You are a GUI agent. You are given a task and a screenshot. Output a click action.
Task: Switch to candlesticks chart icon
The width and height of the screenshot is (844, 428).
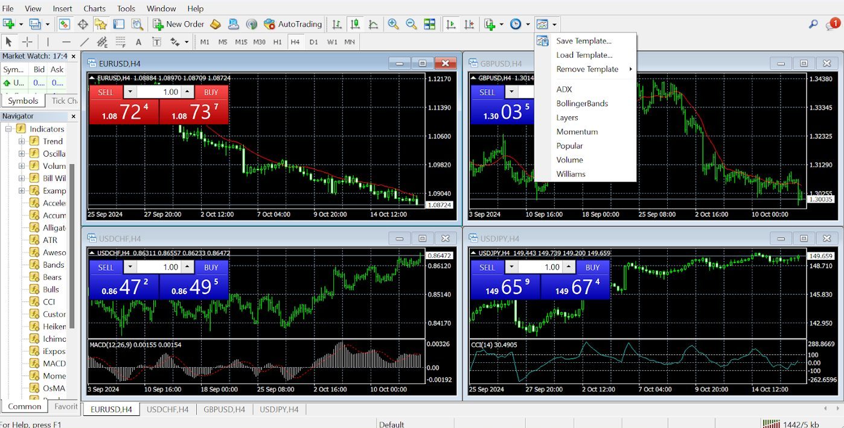tap(355, 24)
